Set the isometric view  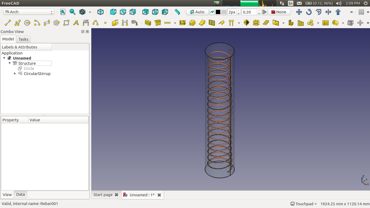tap(100, 12)
